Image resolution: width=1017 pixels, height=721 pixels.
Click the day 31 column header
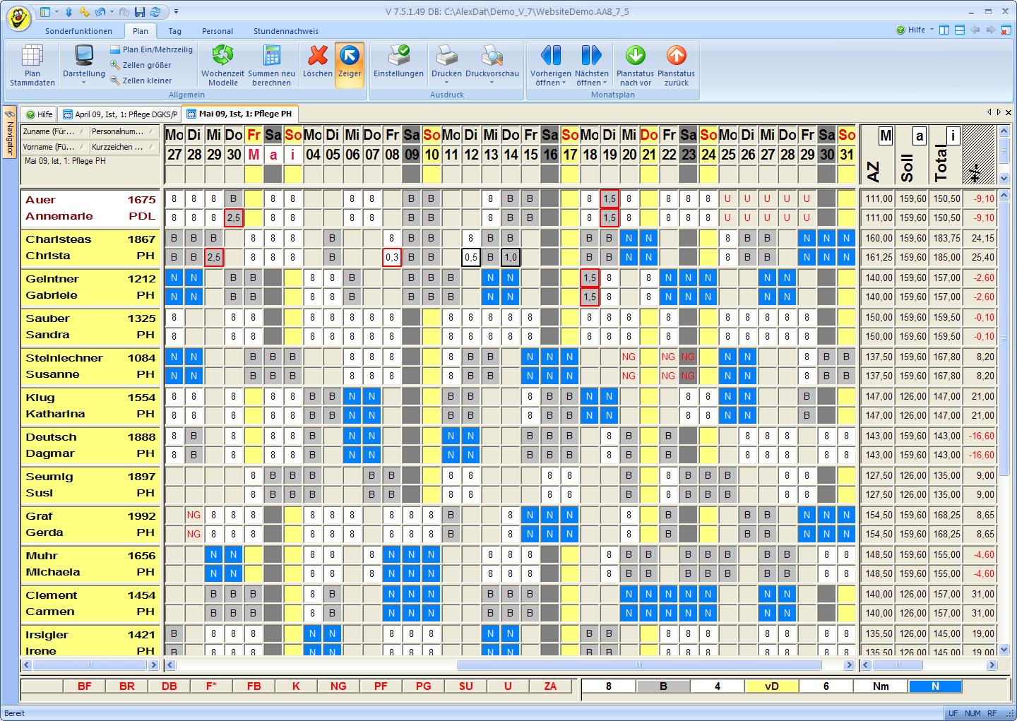[x=847, y=155]
